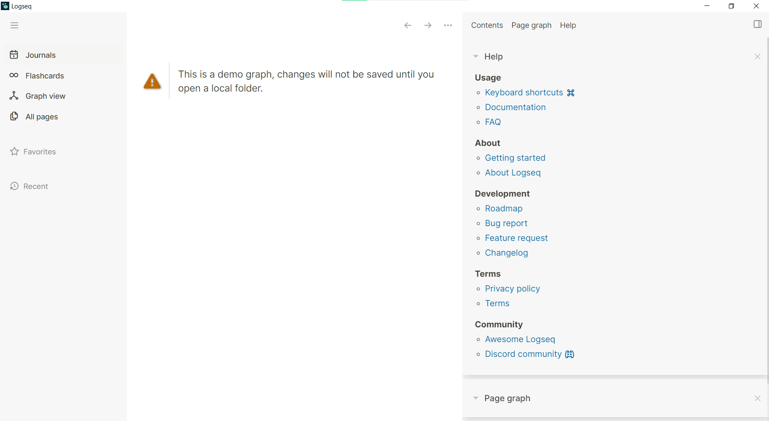
Task: Toggle the right sidebar panel icon
Action: [758, 24]
